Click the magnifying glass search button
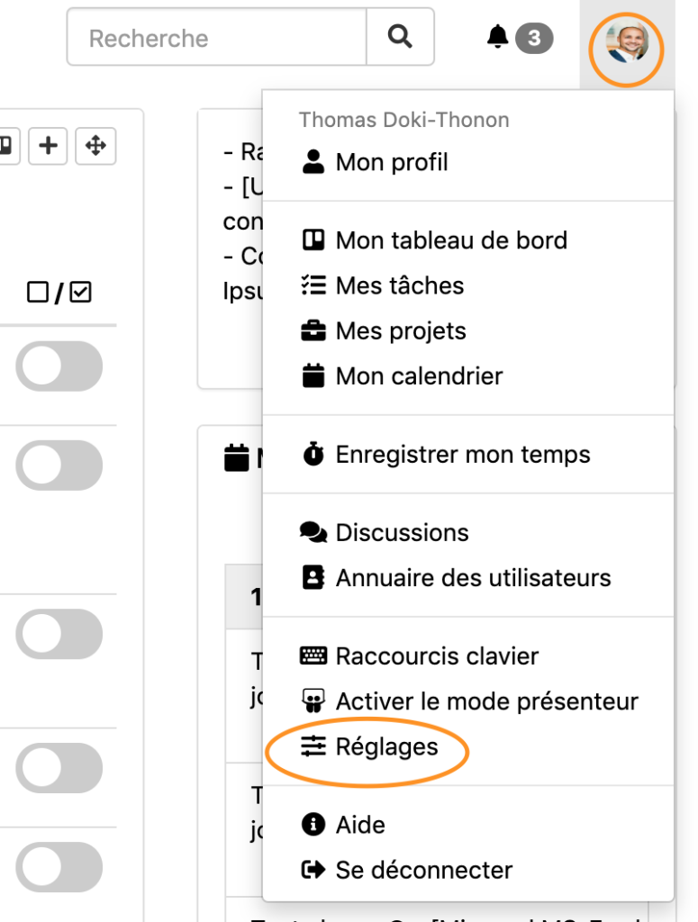698x922 pixels. click(x=400, y=37)
